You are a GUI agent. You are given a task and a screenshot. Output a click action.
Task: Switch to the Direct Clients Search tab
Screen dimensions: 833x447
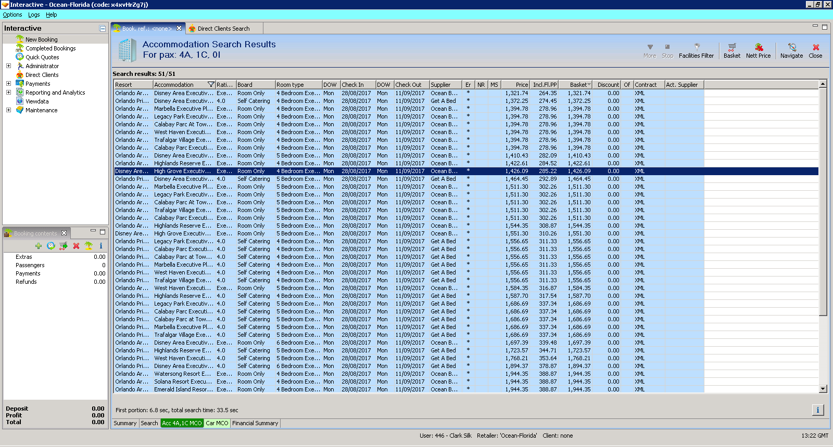[223, 29]
